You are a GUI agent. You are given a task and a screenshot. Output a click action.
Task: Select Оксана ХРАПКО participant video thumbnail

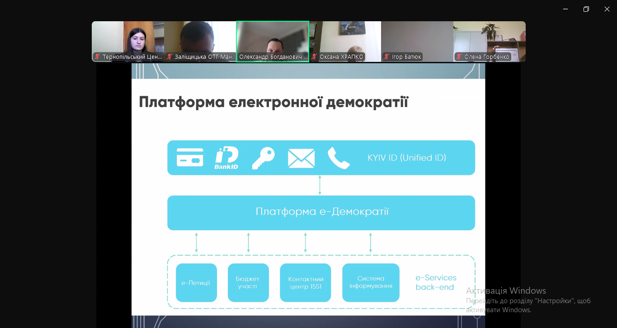tap(345, 41)
